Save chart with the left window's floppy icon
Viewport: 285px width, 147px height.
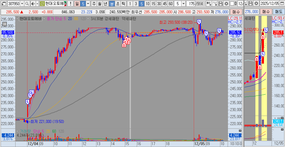click(x=221, y=3)
